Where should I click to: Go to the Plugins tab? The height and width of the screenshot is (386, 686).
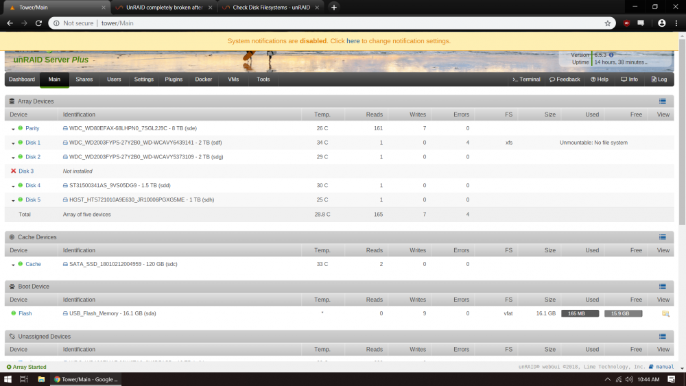(174, 80)
